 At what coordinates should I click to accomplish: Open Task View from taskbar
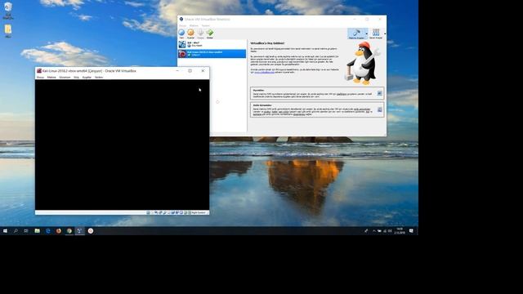26,230
